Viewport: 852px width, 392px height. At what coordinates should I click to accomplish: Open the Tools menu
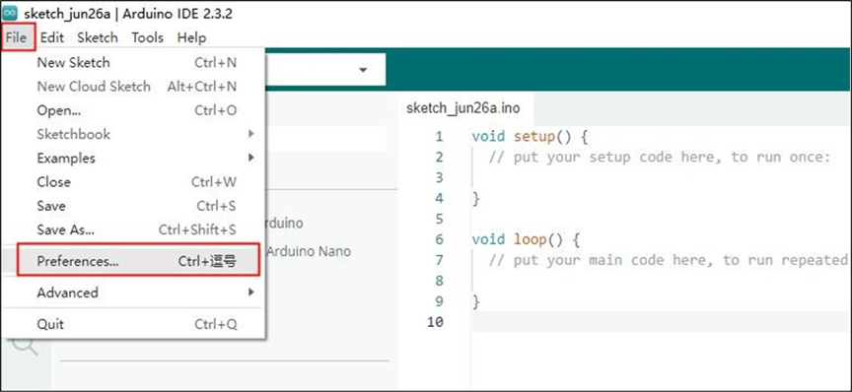point(147,37)
